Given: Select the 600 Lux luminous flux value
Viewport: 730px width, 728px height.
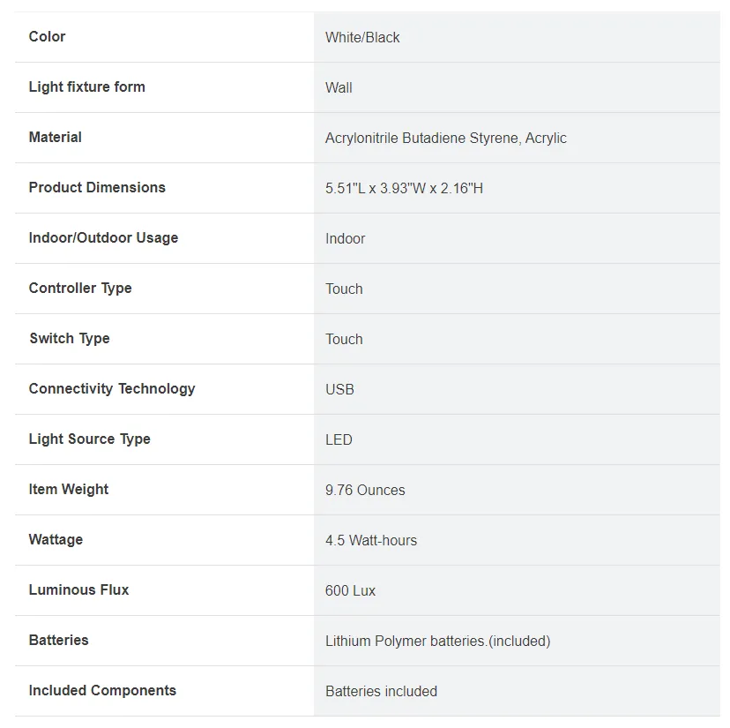Looking at the screenshot, I should [x=350, y=590].
